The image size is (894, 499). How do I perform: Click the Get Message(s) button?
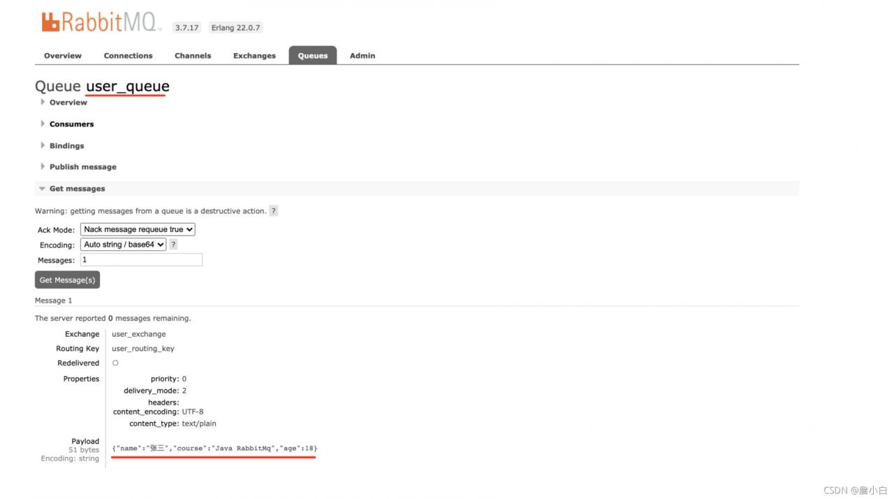[67, 280]
